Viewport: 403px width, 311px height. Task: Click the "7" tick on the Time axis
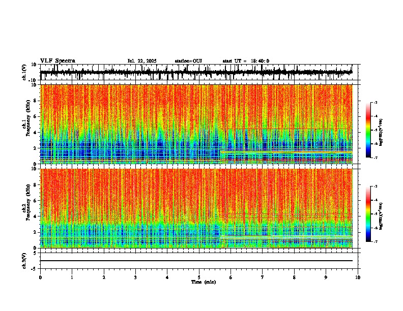(x=263, y=277)
